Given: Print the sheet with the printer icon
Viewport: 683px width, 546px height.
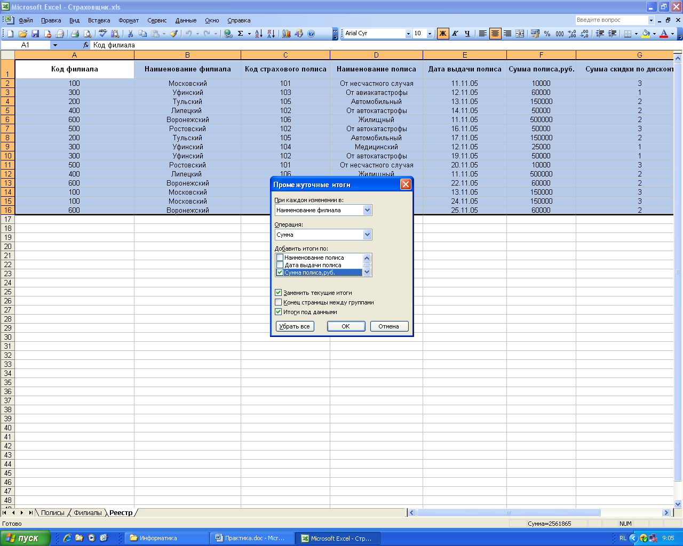Looking at the screenshot, I should click(x=75, y=34).
